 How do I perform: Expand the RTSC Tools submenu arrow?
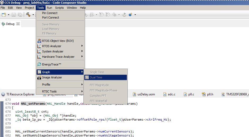(82, 91)
